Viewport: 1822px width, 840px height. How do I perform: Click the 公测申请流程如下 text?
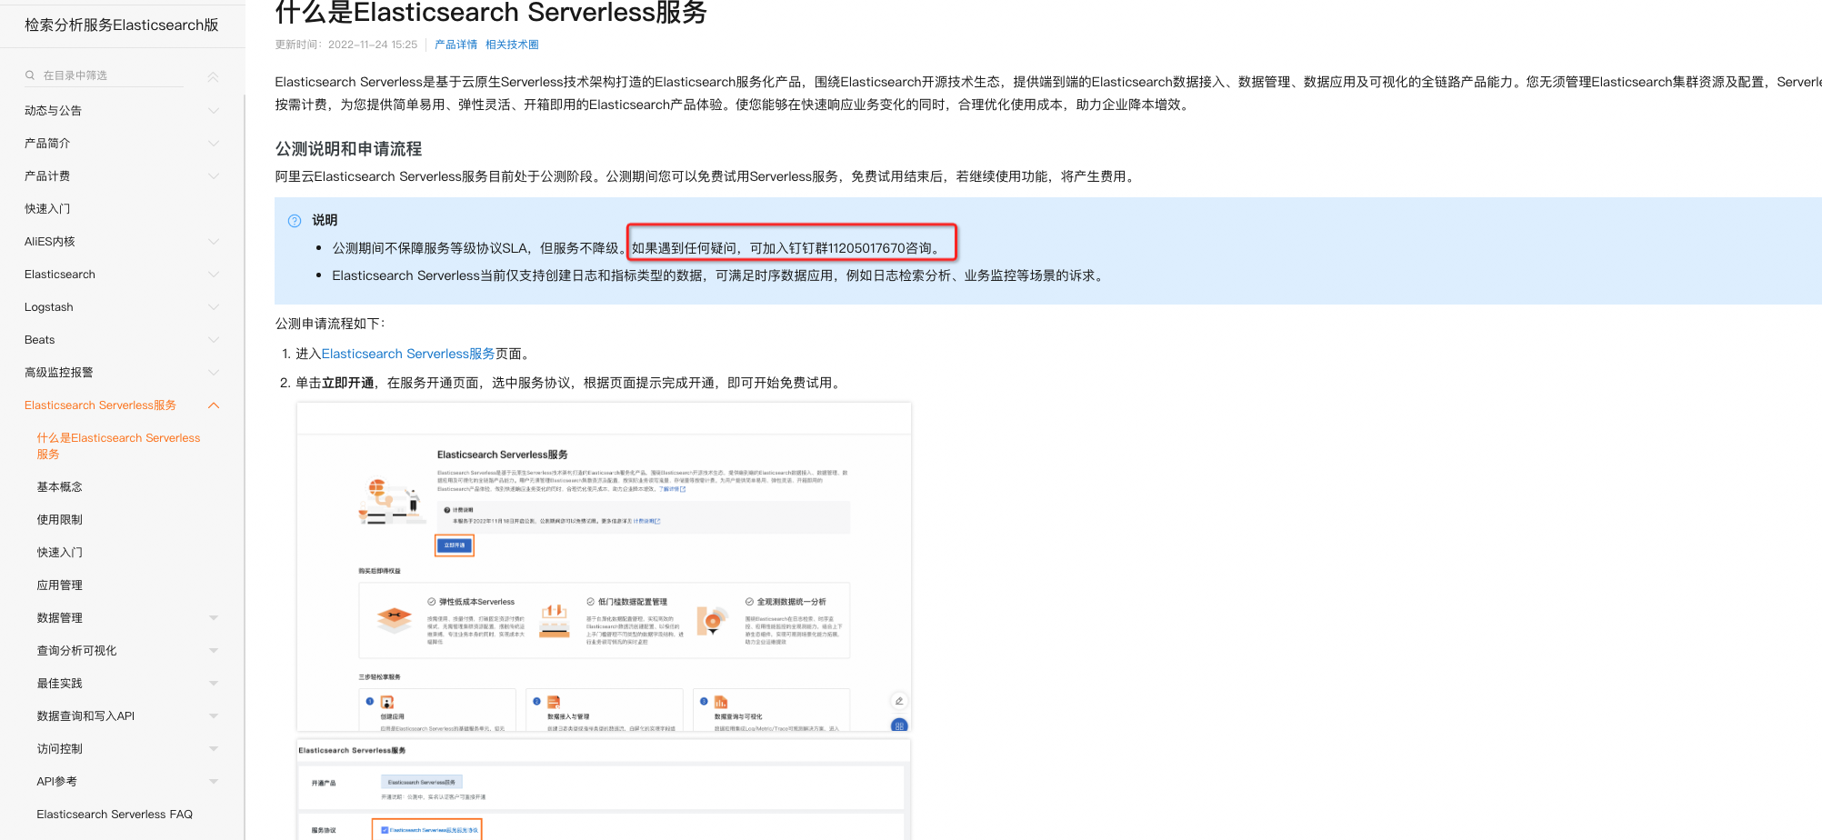click(330, 324)
